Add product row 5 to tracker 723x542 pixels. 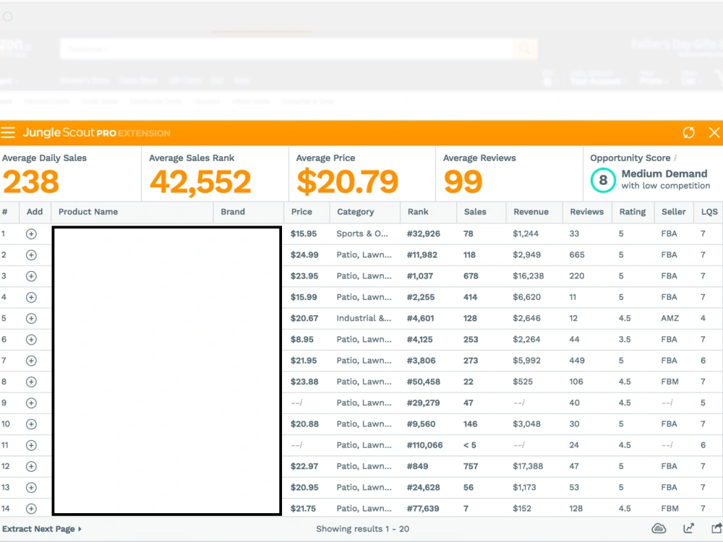point(31,319)
